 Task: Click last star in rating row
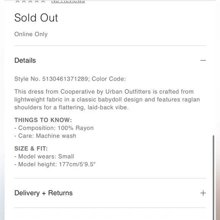(43, 1)
